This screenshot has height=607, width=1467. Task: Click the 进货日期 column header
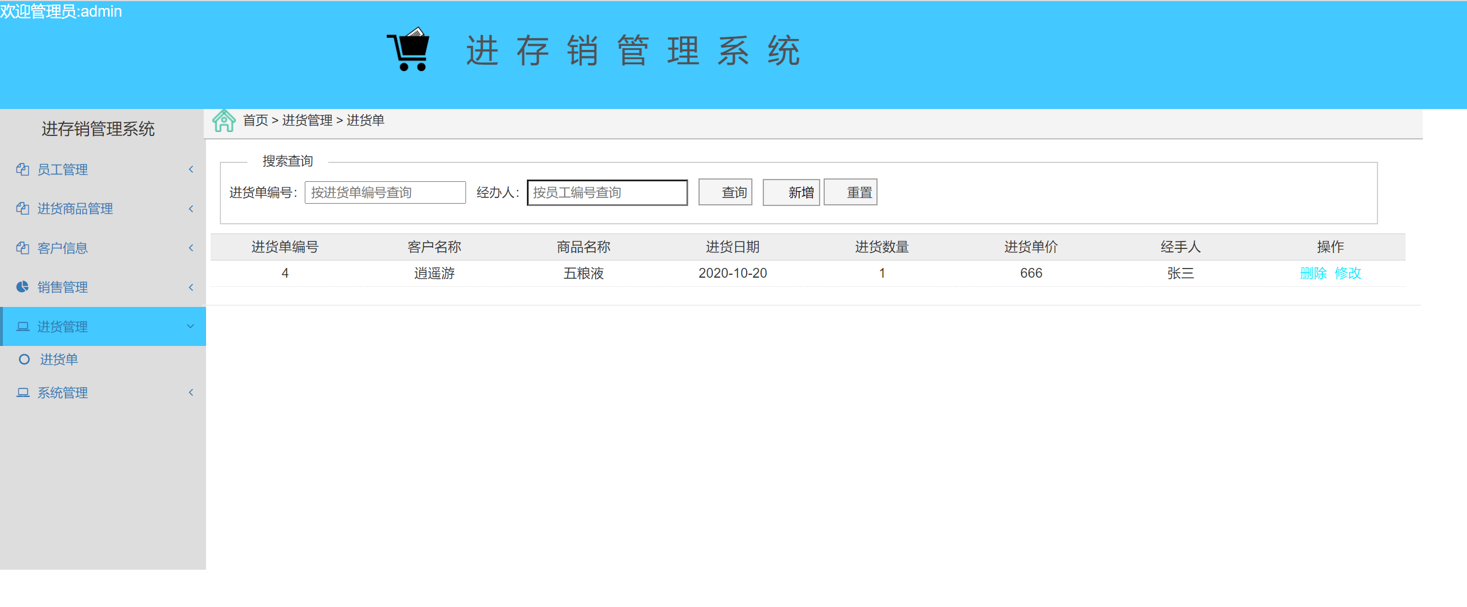point(732,247)
